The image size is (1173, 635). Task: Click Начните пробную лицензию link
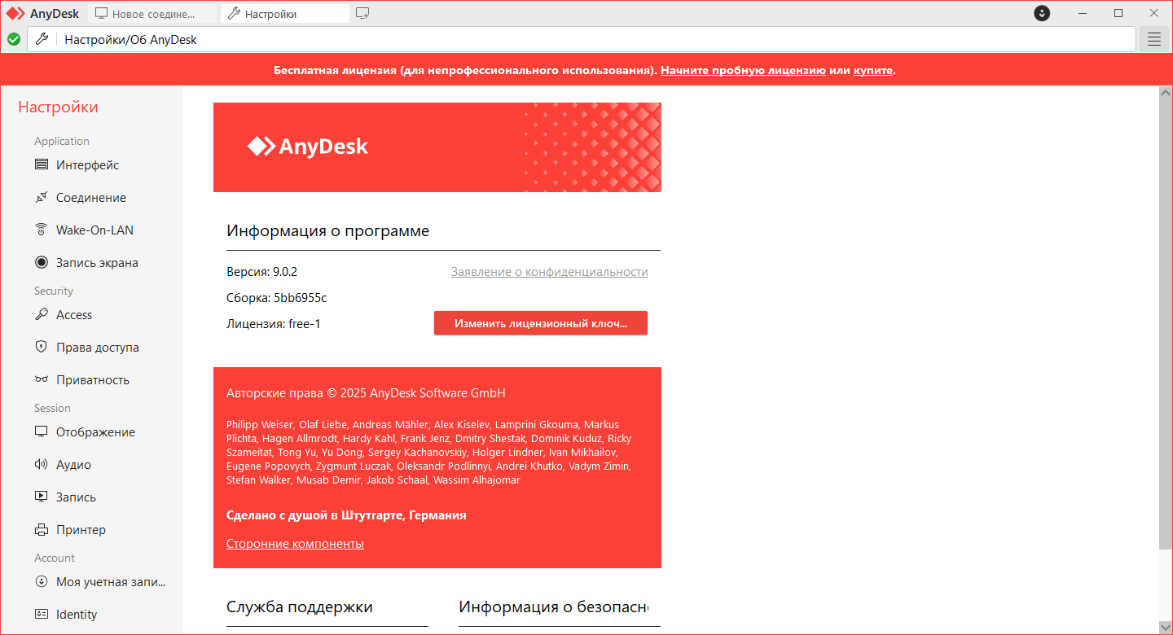click(743, 70)
